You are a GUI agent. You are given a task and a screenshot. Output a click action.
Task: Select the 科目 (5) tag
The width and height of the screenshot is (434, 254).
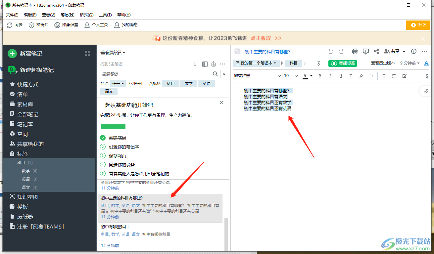[25, 163]
